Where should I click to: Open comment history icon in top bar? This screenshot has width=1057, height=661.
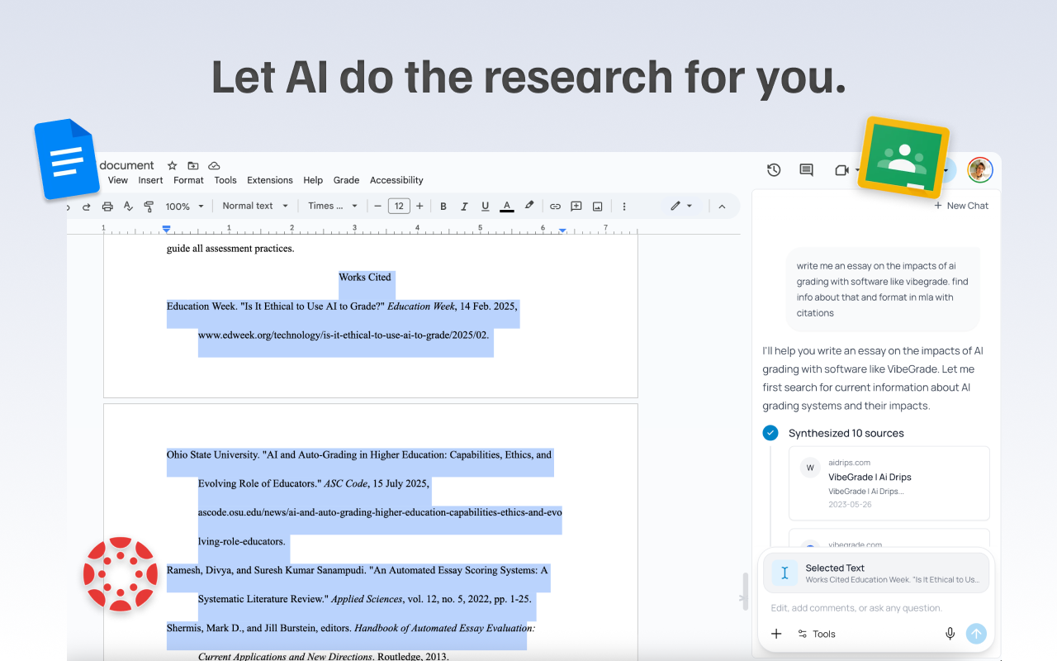[x=806, y=169]
